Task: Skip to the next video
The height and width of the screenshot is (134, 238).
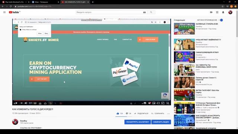Action: pyautogui.click(x=22, y=103)
